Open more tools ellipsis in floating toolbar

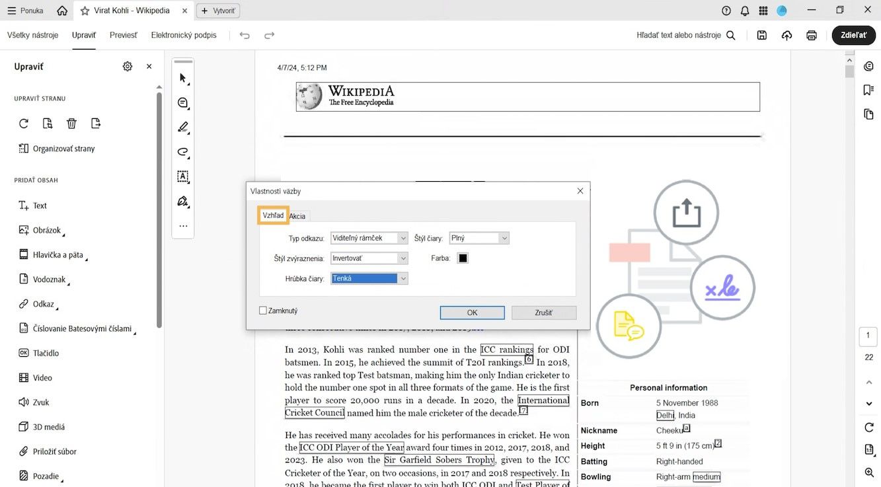(x=183, y=226)
